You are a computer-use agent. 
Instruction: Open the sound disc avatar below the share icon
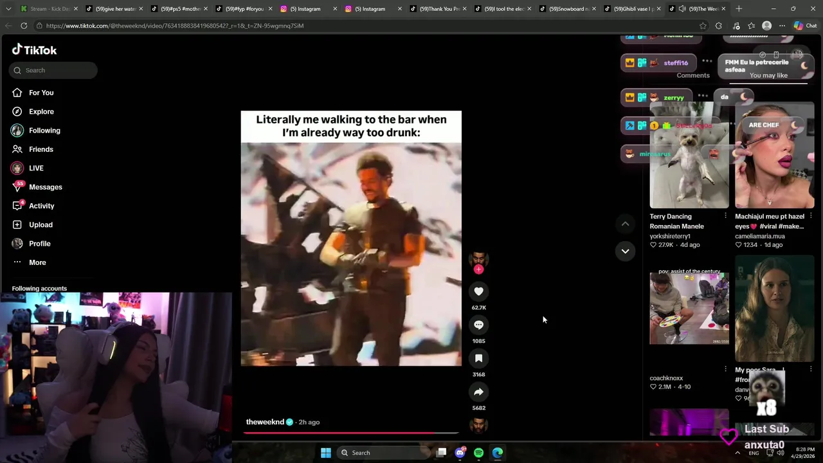pos(478,425)
